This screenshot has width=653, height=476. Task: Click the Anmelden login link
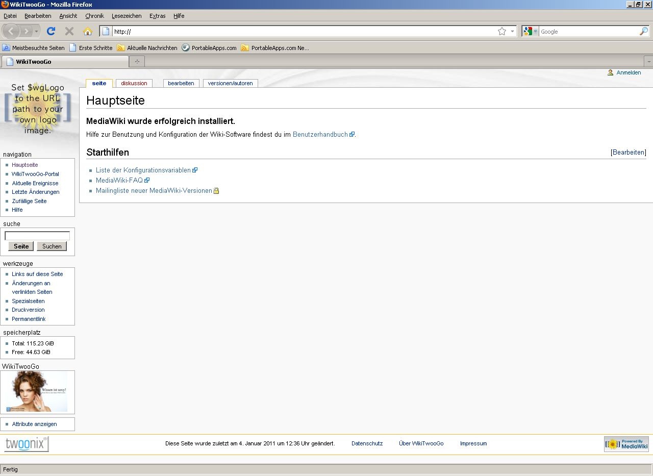(x=629, y=72)
